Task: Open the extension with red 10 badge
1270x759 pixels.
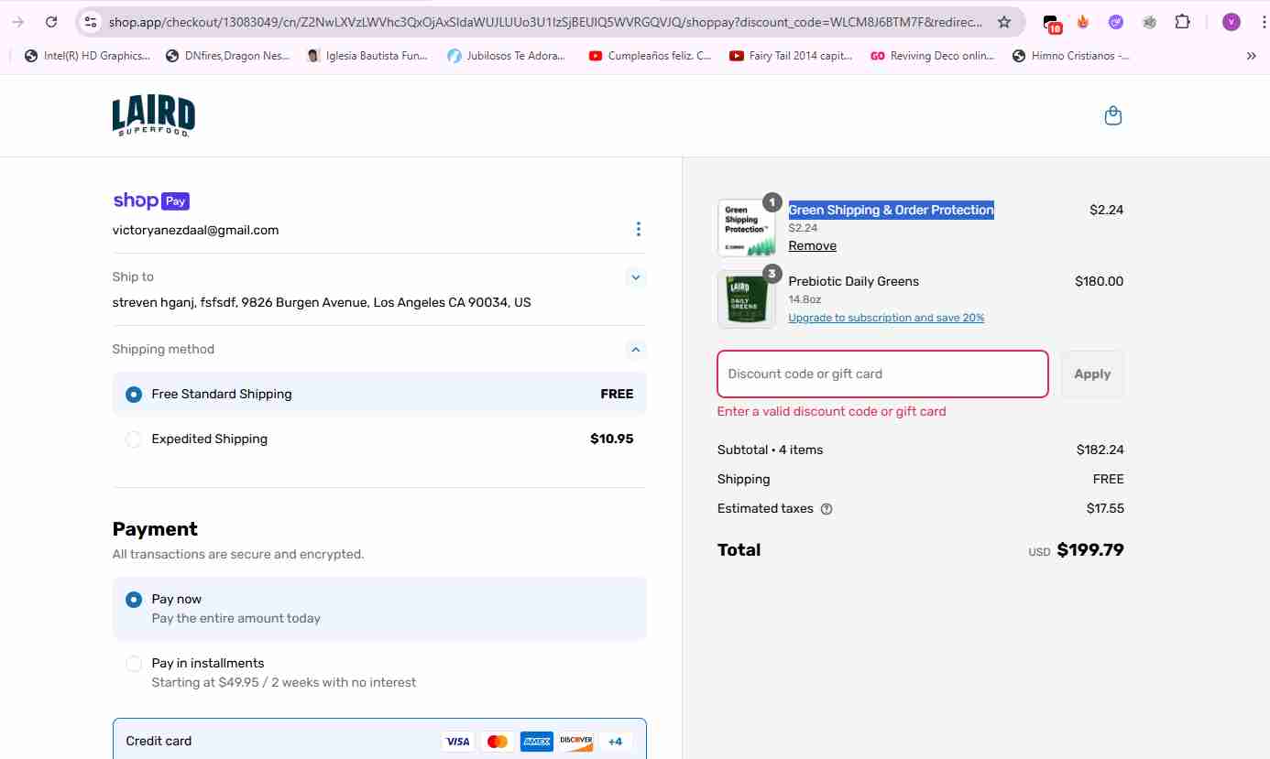Action: 1052,23
